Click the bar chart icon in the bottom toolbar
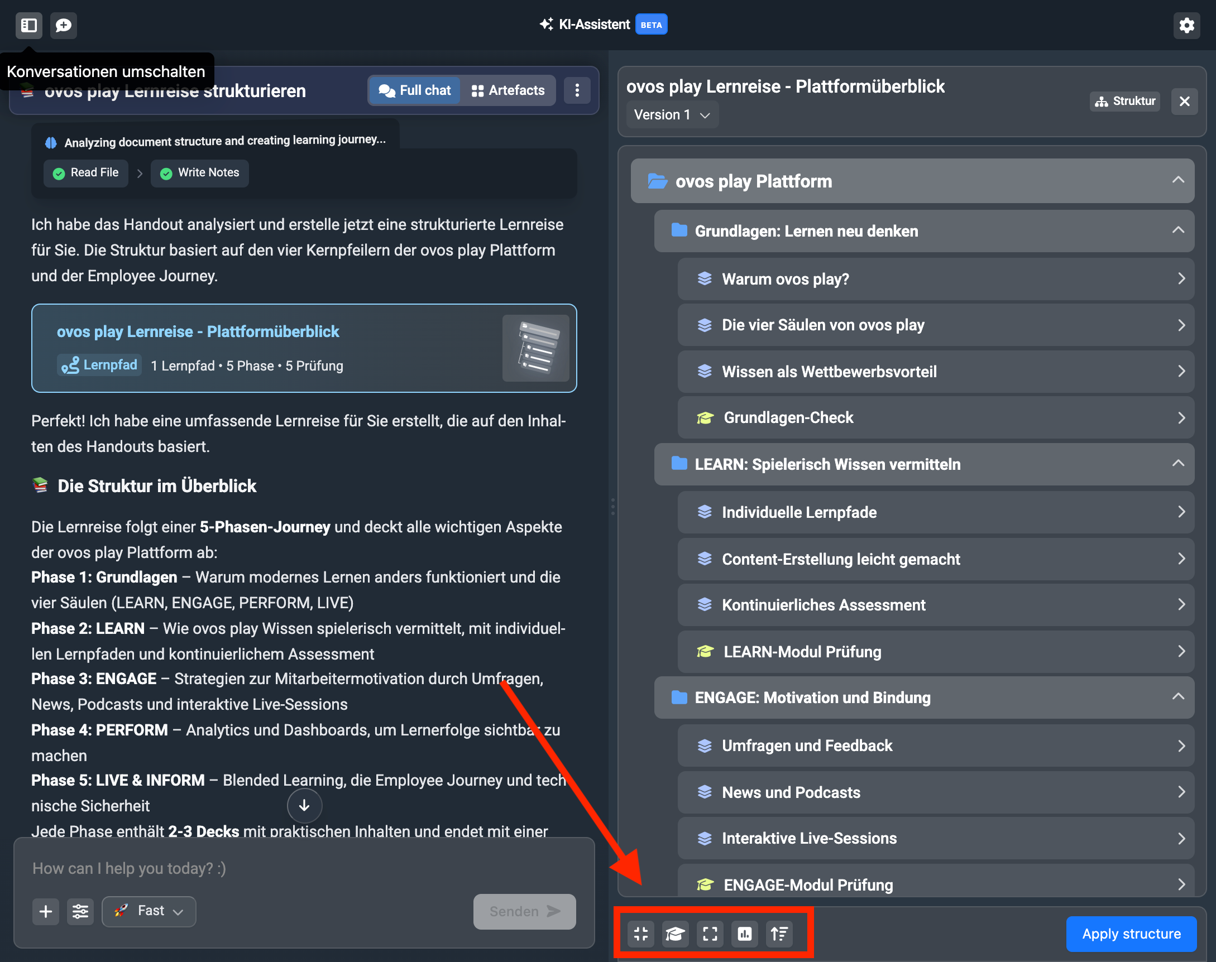This screenshot has width=1216, height=962. point(745,934)
